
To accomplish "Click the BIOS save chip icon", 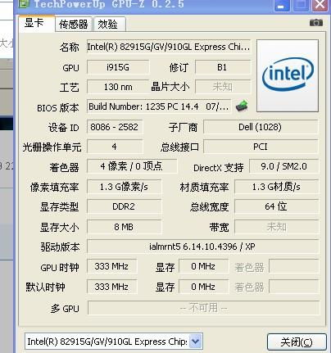I will pyautogui.click(x=242, y=106).
